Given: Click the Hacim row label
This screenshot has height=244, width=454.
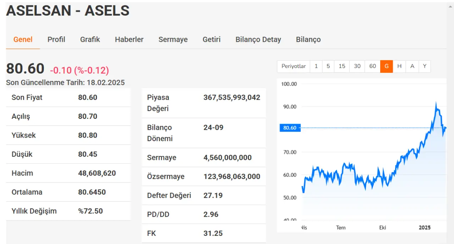Looking at the screenshot, I should click(22, 173).
